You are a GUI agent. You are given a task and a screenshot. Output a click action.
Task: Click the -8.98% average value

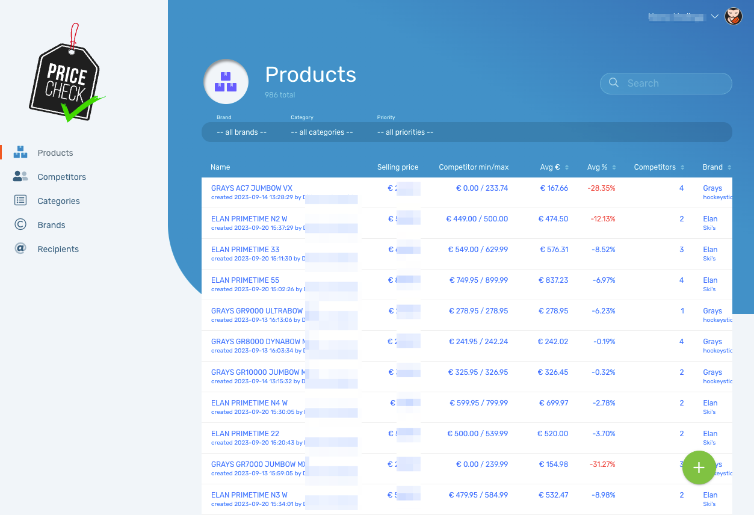[604, 495]
